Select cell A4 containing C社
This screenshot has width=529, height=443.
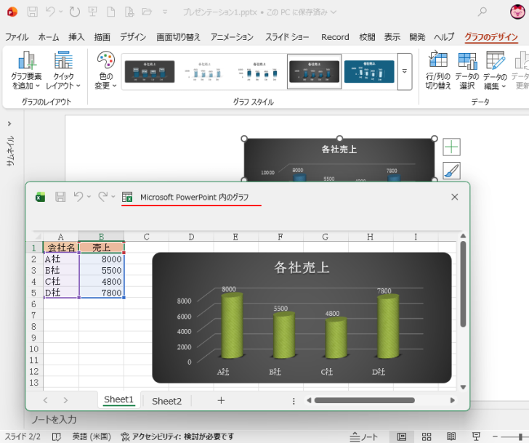point(61,281)
